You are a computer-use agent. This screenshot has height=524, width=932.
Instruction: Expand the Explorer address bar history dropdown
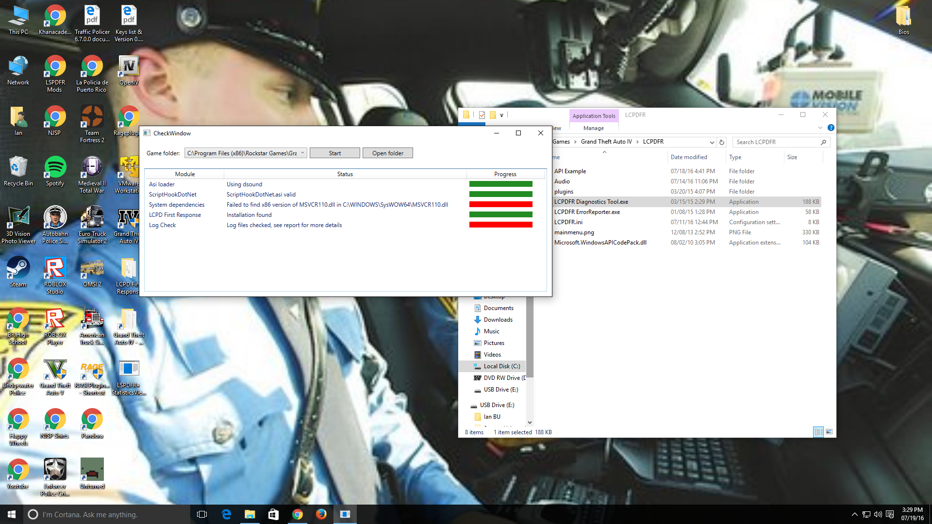pos(712,142)
